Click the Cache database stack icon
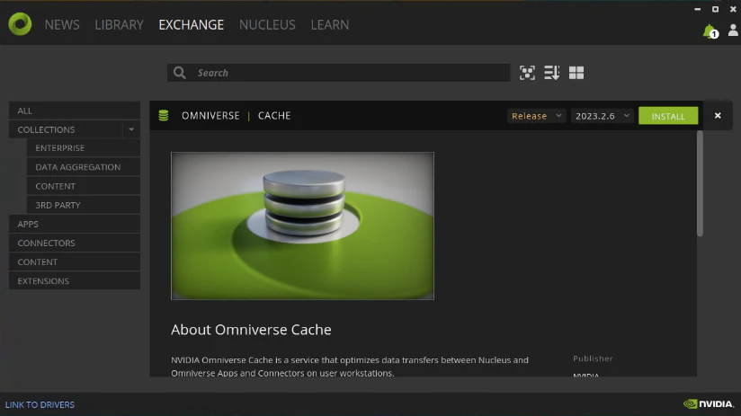 [164, 116]
